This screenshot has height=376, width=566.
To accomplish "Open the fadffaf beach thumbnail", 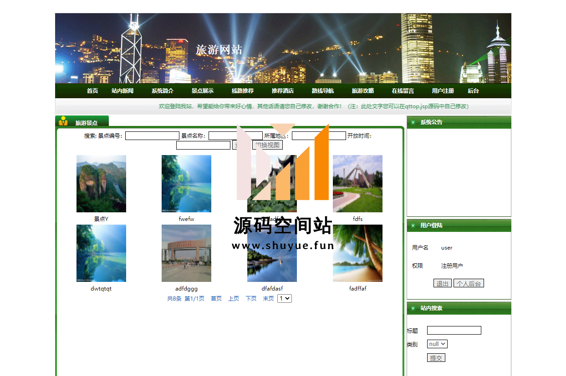I will [357, 253].
